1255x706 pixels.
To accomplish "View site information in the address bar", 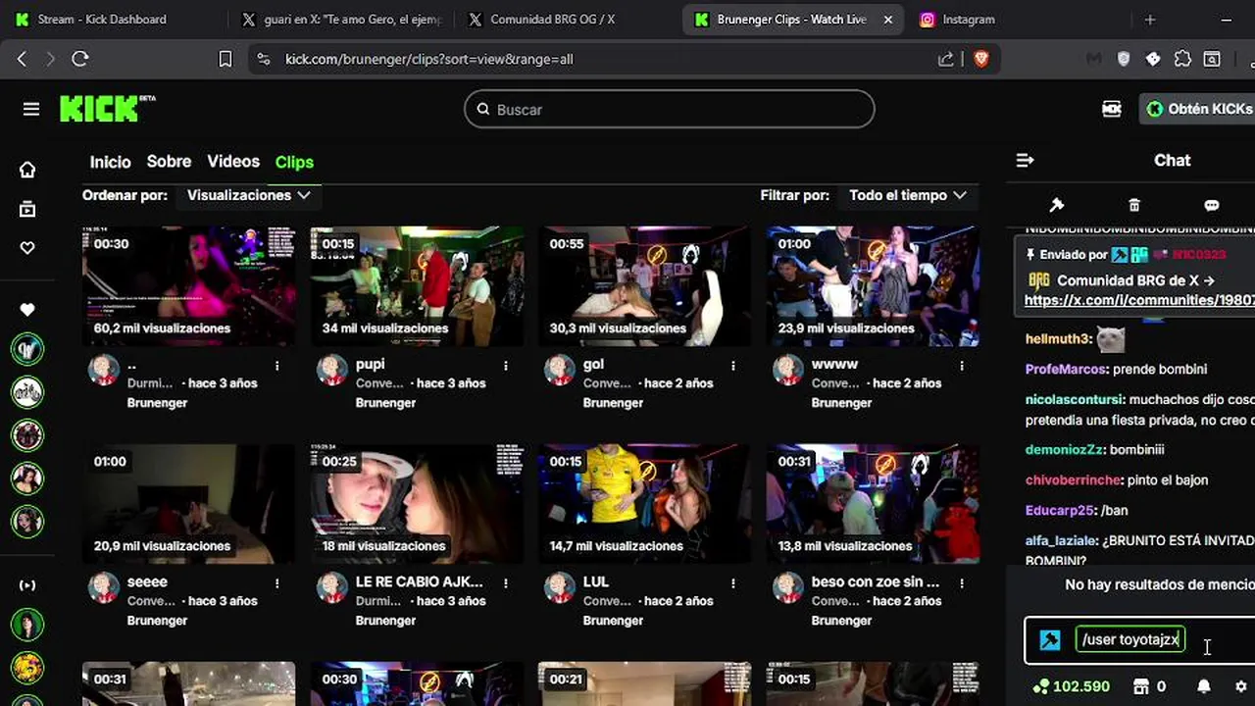I will click(263, 59).
